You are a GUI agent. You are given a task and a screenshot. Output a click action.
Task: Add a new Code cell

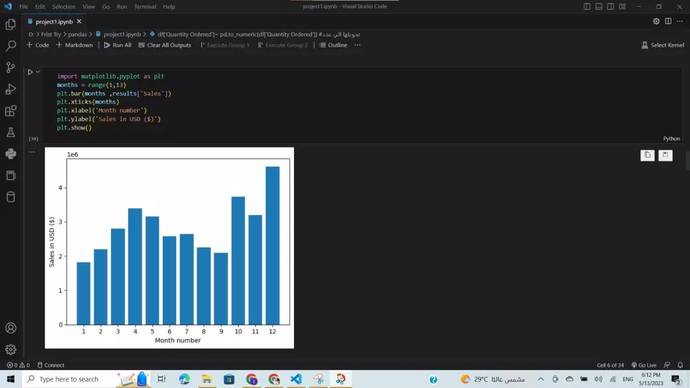point(38,45)
